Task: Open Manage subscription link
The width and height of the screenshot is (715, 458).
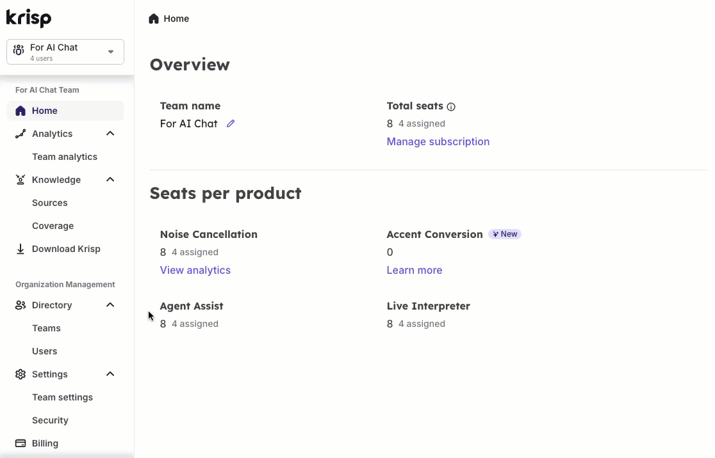Action: pos(438,141)
